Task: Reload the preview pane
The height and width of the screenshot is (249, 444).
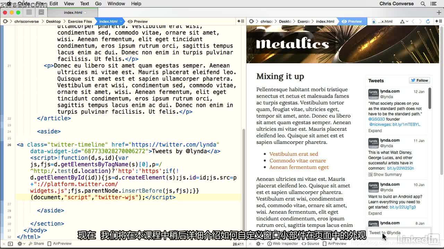Action: pos(428,21)
